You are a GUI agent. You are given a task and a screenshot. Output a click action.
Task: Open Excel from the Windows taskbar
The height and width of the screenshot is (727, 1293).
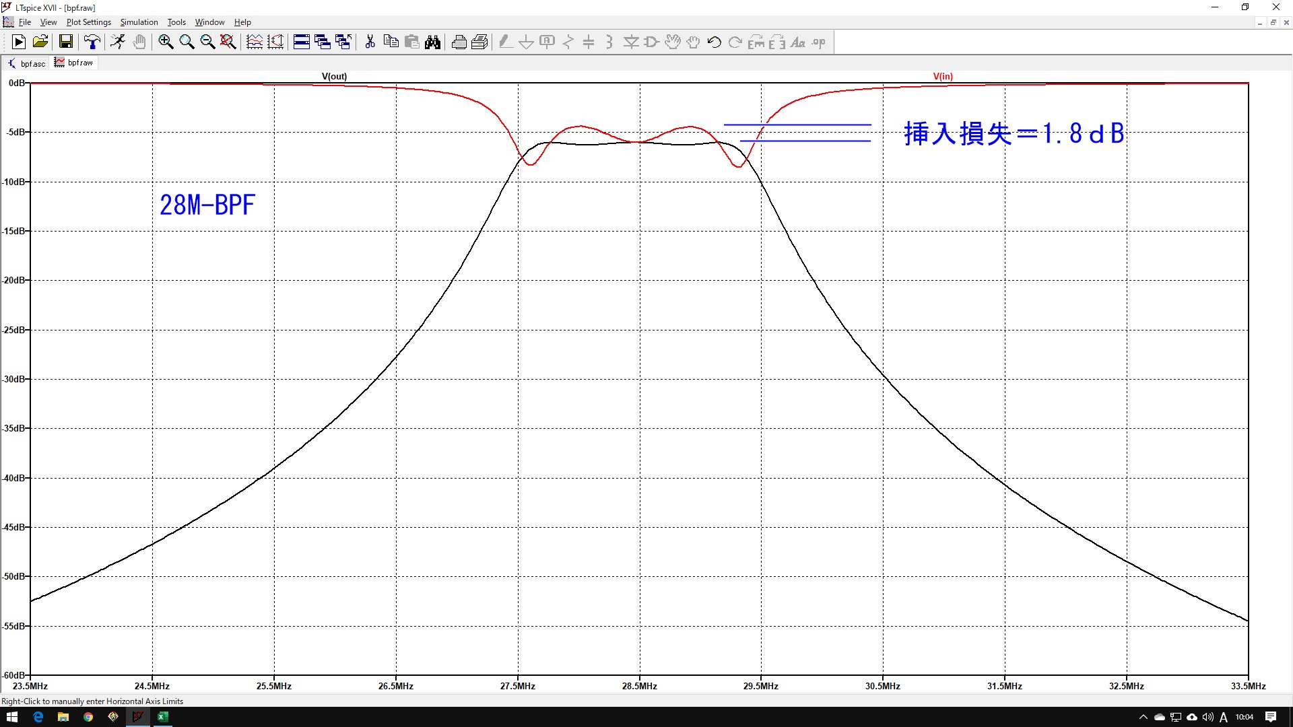(x=162, y=717)
